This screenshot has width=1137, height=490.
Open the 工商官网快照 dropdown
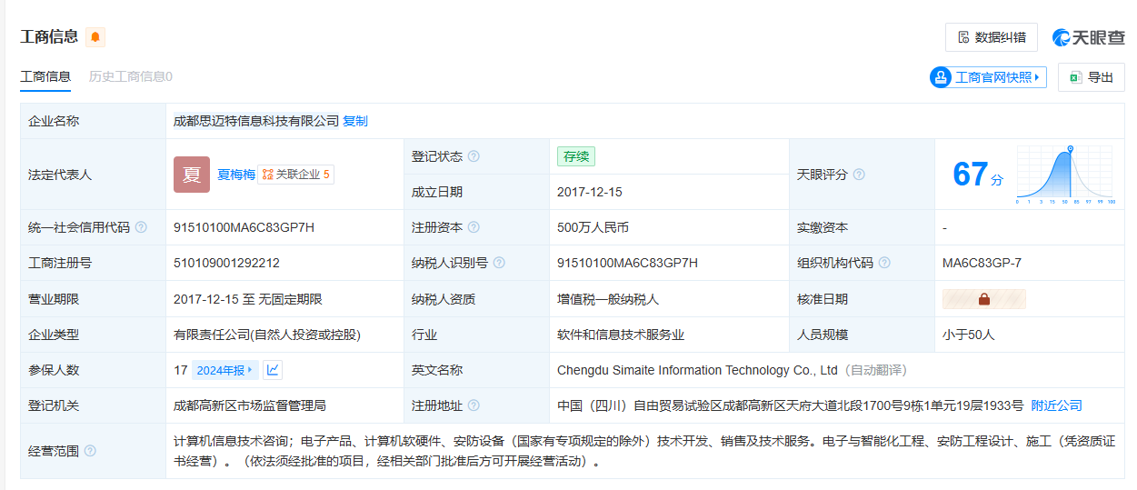point(988,77)
